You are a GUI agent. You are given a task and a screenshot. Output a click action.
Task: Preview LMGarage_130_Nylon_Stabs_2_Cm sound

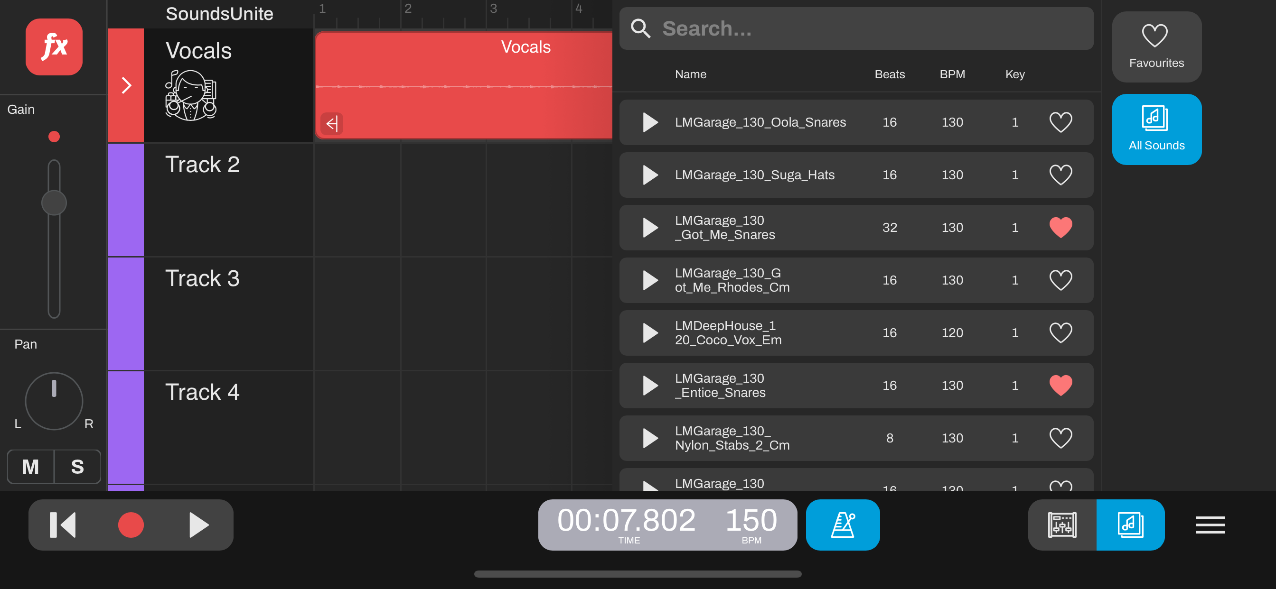pyautogui.click(x=650, y=438)
